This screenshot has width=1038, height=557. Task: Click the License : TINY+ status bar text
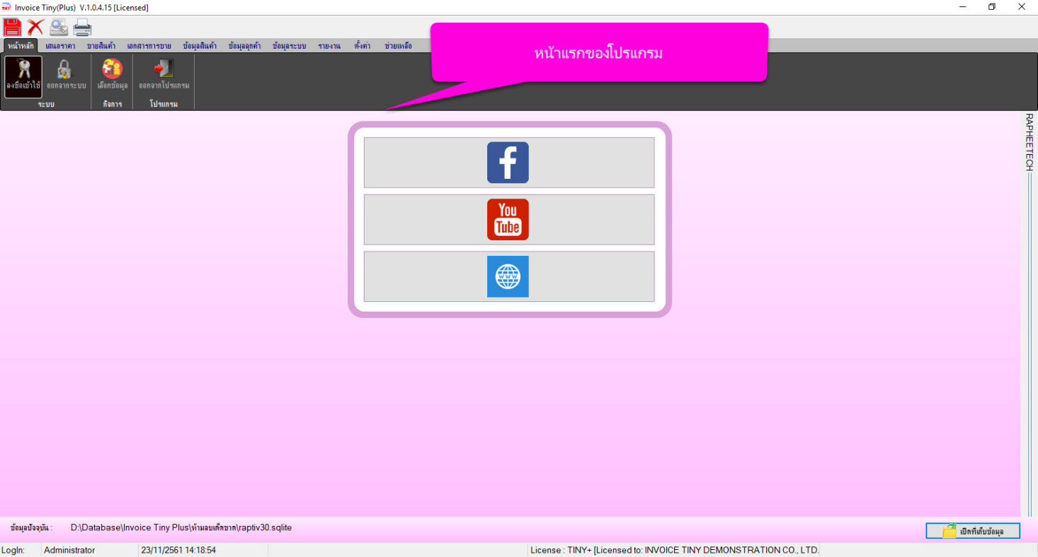[x=674, y=550]
